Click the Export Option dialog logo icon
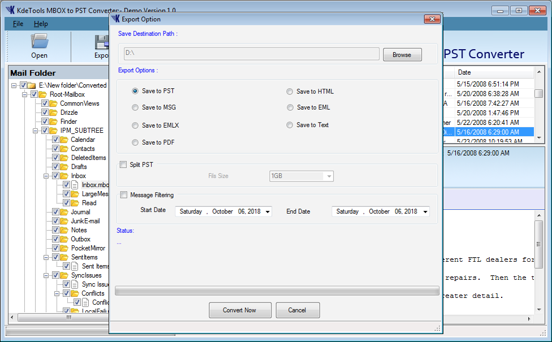This screenshot has height=342, width=552. [116, 19]
